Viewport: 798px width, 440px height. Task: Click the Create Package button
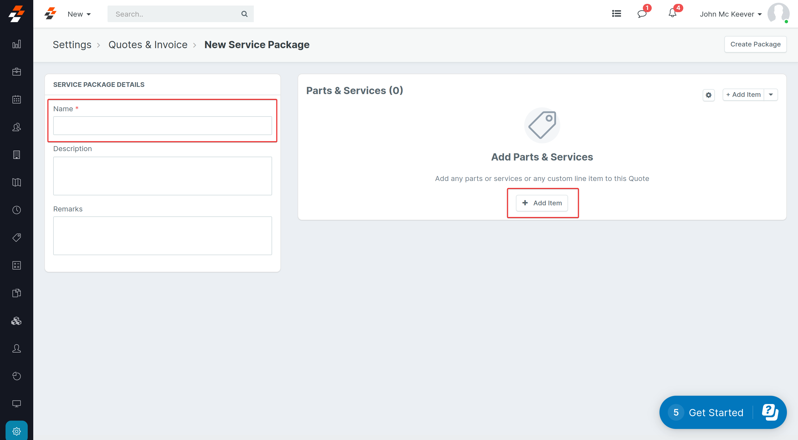click(x=755, y=44)
